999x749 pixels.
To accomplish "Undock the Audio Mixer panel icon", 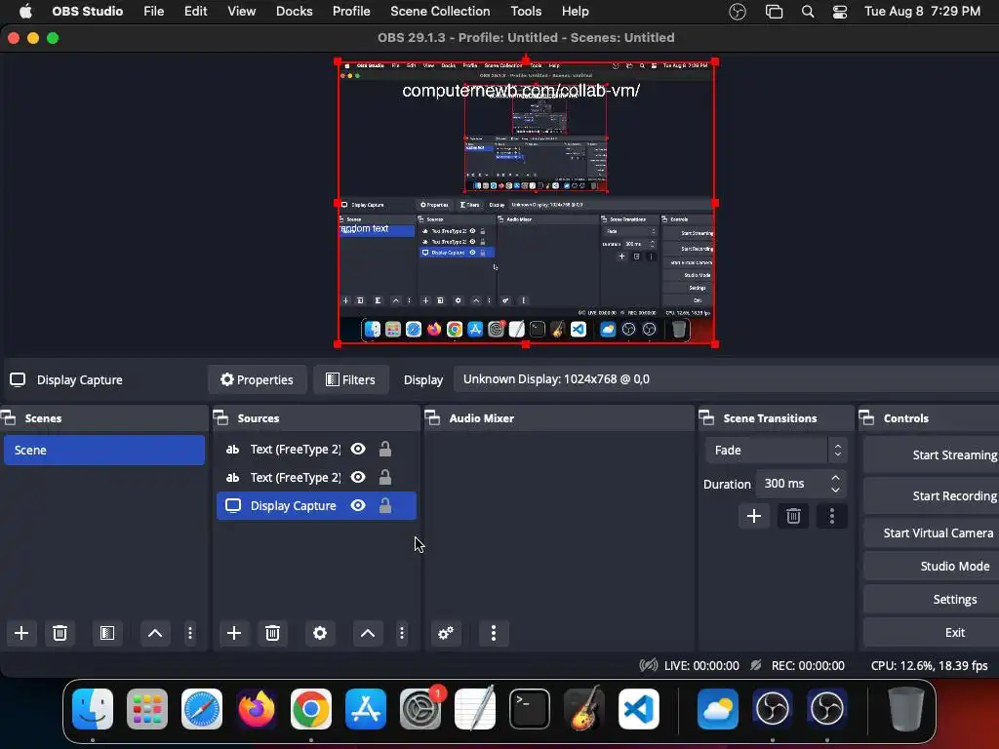I will point(432,417).
